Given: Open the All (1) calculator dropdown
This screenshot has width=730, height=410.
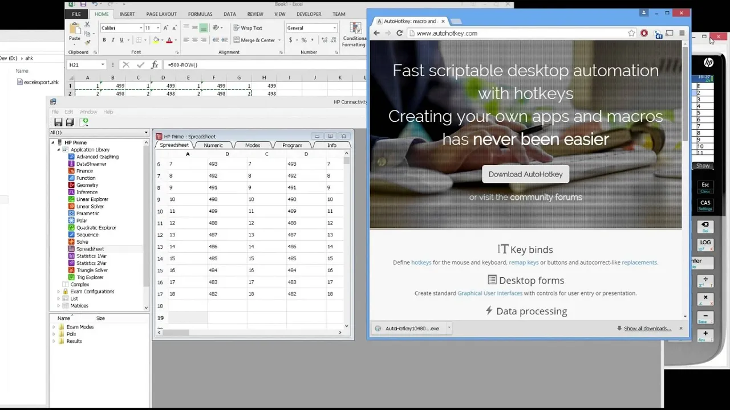Looking at the screenshot, I should tap(99, 133).
